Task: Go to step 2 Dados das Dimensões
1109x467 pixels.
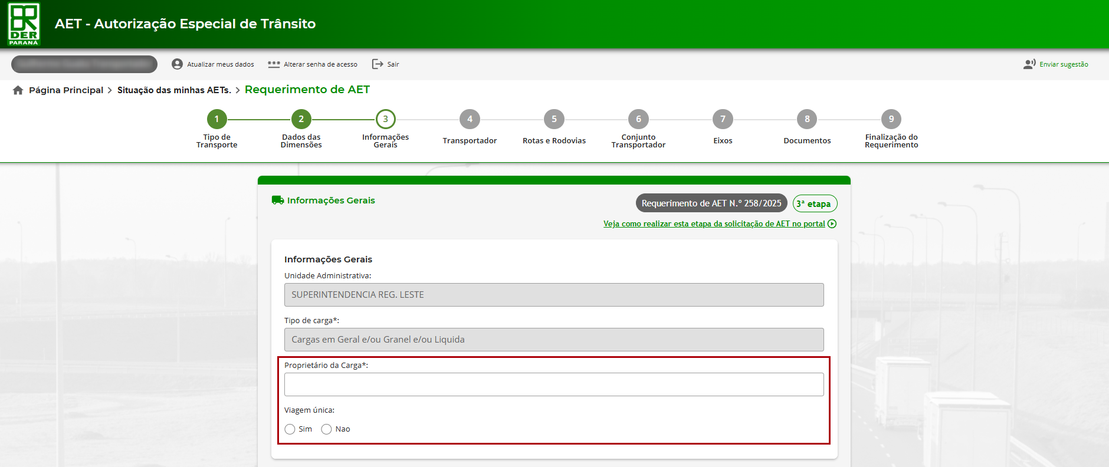Action: tap(301, 119)
